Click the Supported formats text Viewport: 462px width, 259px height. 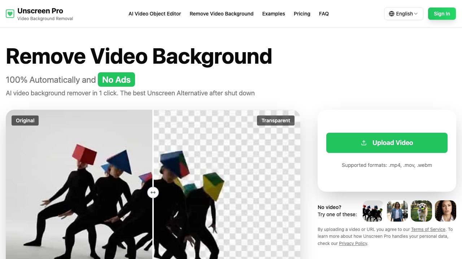tap(387, 165)
